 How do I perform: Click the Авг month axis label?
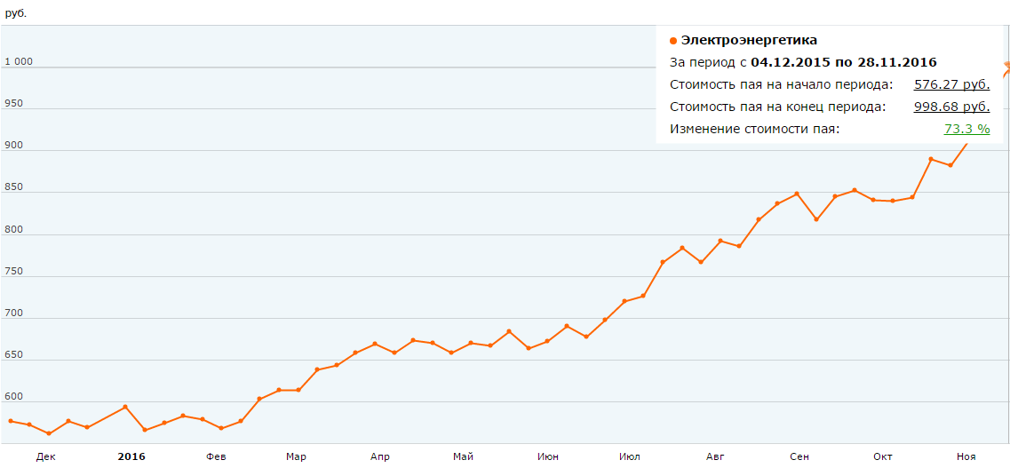click(x=715, y=456)
